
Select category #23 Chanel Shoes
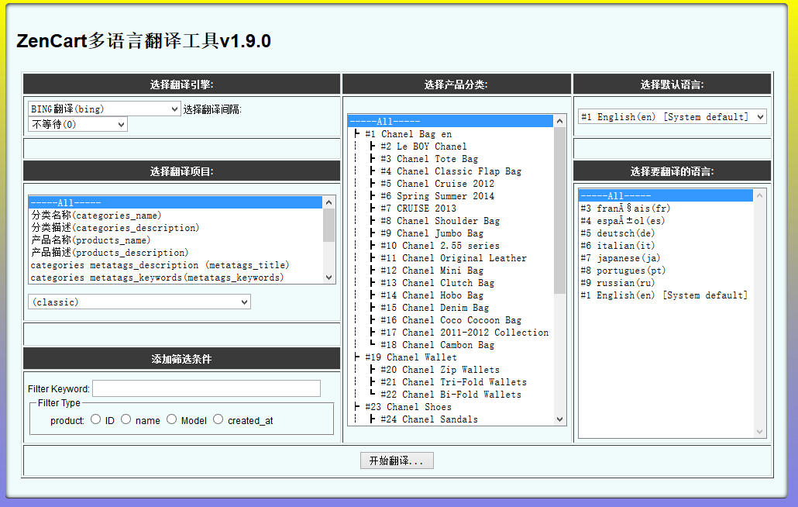(450, 407)
